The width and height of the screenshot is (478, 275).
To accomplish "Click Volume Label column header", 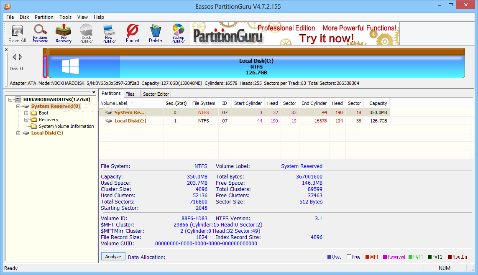I will click(131, 103).
